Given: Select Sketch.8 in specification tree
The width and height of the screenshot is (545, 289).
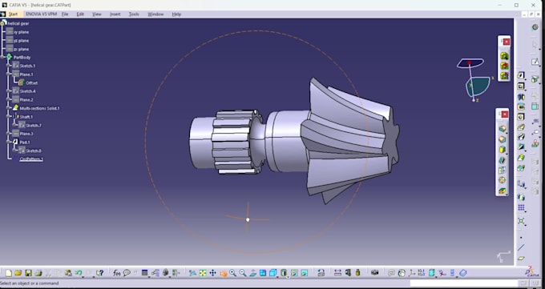Looking at the screenshot, I should (x=34, y=151).
